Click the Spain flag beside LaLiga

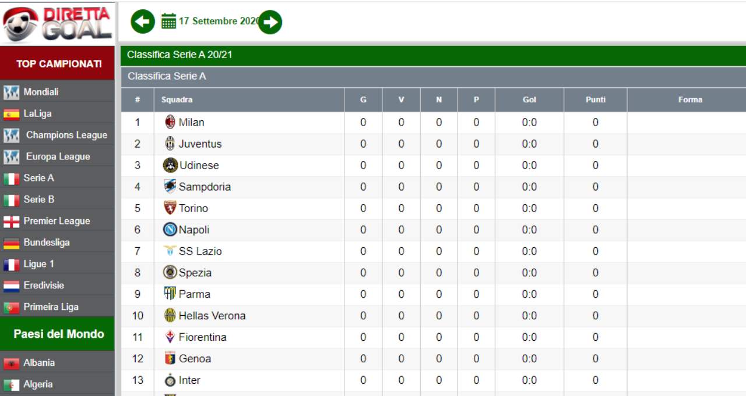(x=11, y=114)
